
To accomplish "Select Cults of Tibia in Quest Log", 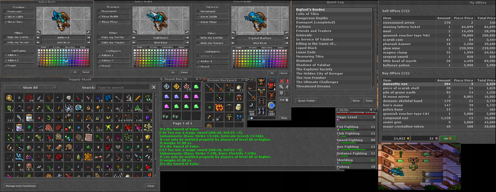I will pos(307,14).
